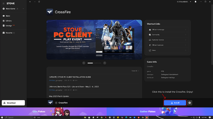Click the refresh page icon
The image size is (213, 119).
pyautogui.click(x=39, y=2)
